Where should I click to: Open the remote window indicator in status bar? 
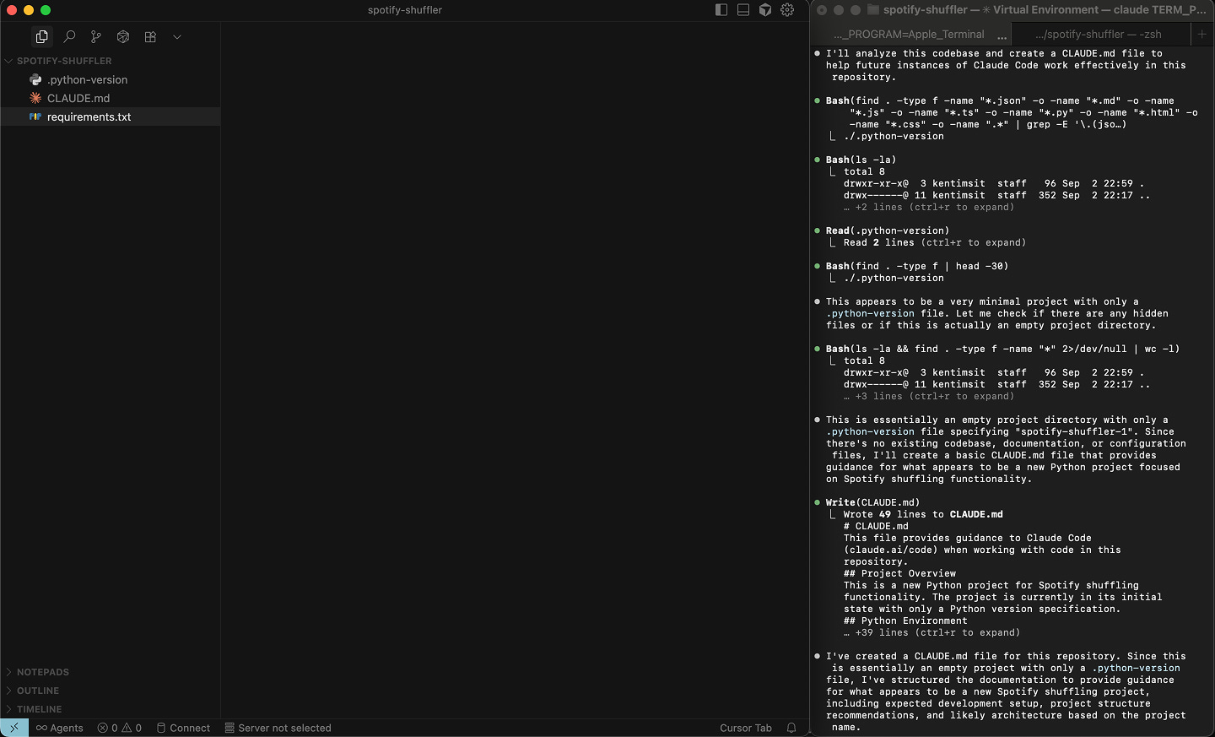click(x=14, y=728)
